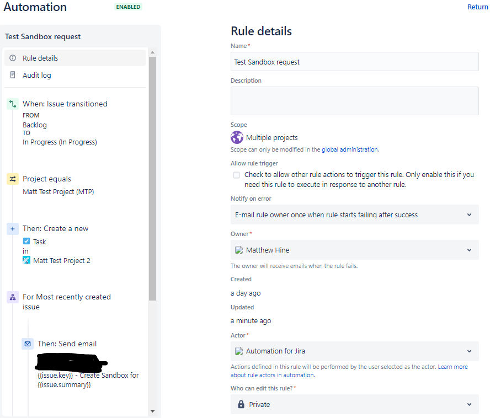Click the Matthew Hine avatar image
Image resolution: width=490 pixels, height=418 pixels.
[239, 250]
